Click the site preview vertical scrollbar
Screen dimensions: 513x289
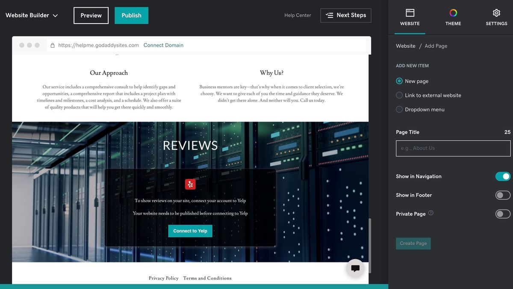pos(370,245)
